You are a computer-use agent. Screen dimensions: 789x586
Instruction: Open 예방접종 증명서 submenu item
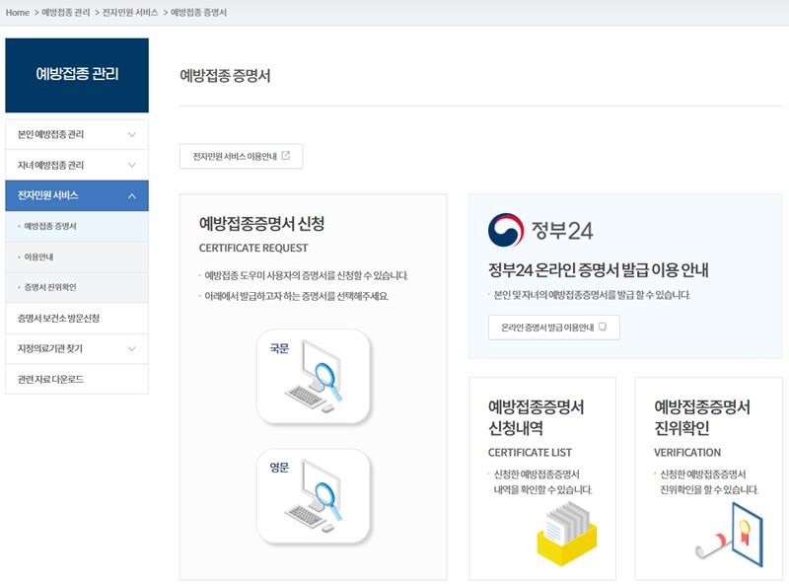point(77,226)
